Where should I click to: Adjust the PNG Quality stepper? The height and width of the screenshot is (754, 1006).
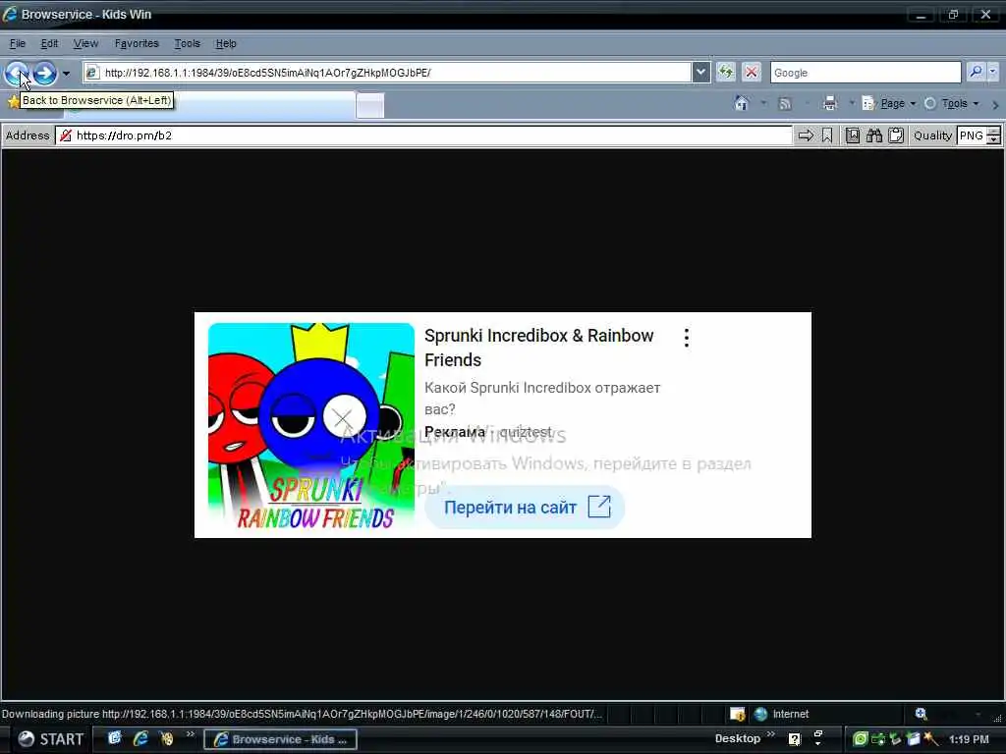coord(993,135)
